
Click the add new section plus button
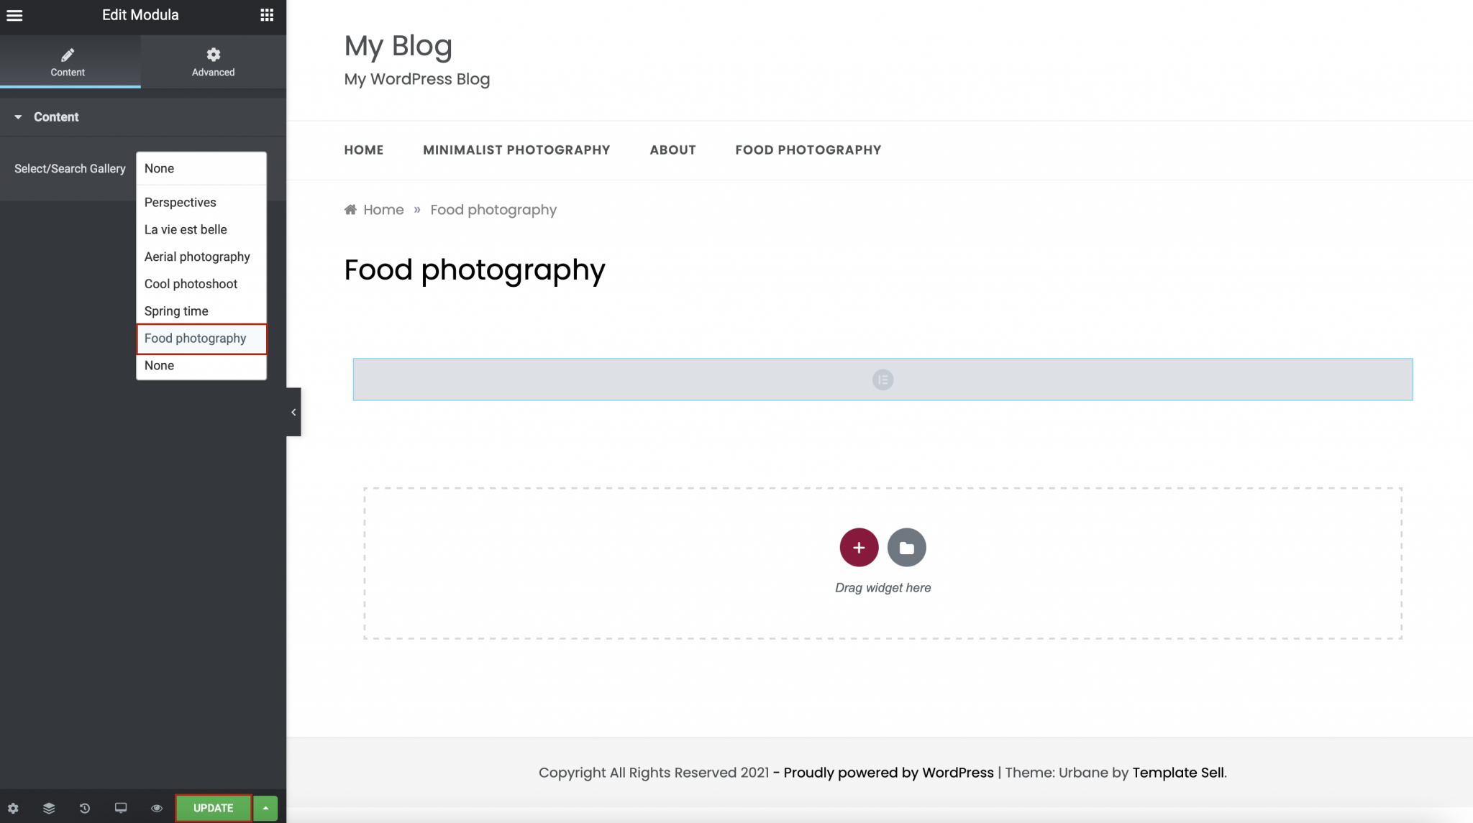pyautogui.click(x=859, y=548)
